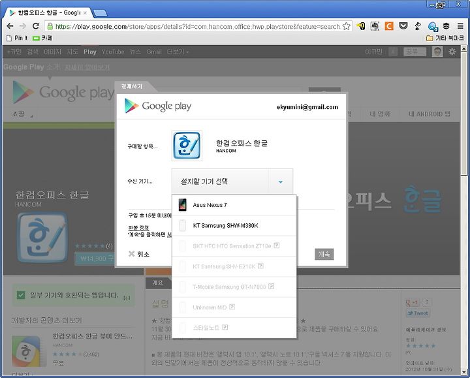
Task: Open the Buffer stacked-layers extension icon
Action: (x=446, y=26)
